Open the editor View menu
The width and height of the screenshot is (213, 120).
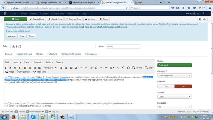[x=27, y=62]
